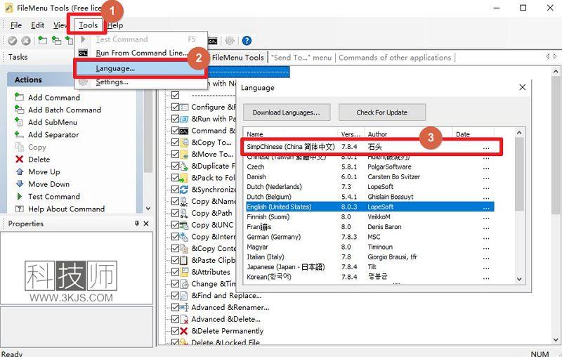The height and width of the screenshot is (357, 562).
Task: Click the Date column header
Action: 473,134
